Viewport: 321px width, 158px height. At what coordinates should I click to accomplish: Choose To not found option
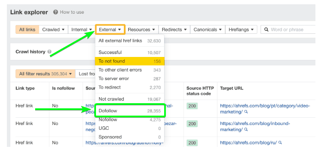point(130,61)
